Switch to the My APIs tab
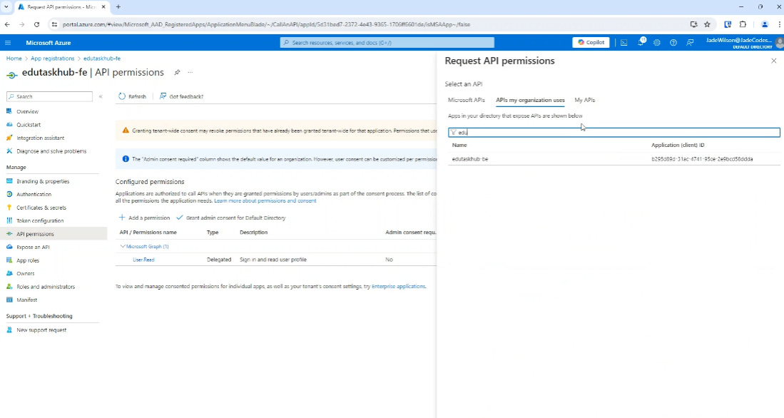Screen dimensions: 784x418 point(584,100)
